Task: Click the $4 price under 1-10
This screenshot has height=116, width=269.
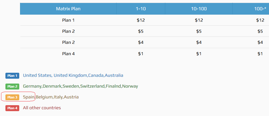Action: pyautogui.click(x=141, y=42)
